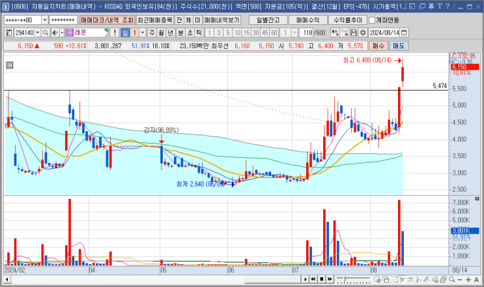484x287 pixels.
Task: Click the fast forward playback button
Action: [330, 279]
